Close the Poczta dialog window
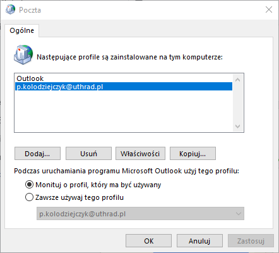Viewport: 279px width, 253px height. click(x=269, y=9)
